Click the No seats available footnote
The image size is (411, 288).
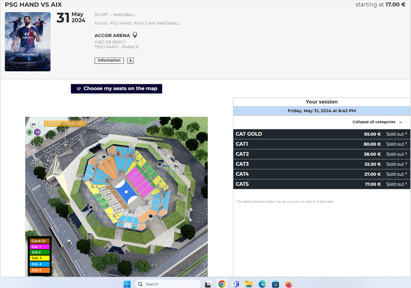285,202
